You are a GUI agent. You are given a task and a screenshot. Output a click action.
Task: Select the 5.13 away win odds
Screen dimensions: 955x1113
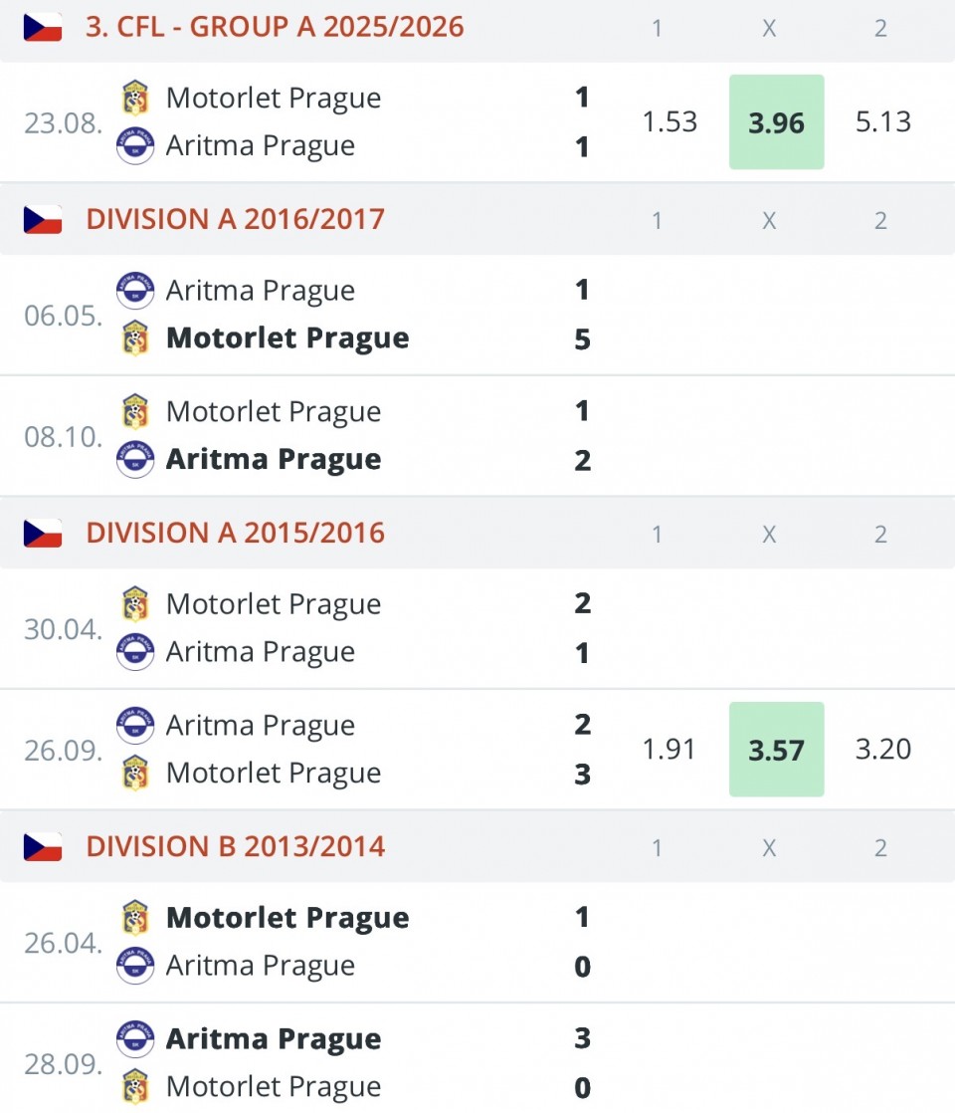pyautogui.click(x=882, y=122)
